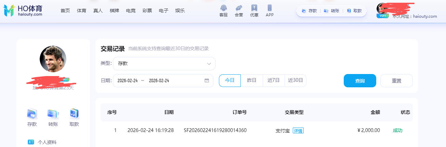The width and height of the screenshot is (446, 147).
Task: Select the 今日 date range option
Action: click(x=229, y=80)
